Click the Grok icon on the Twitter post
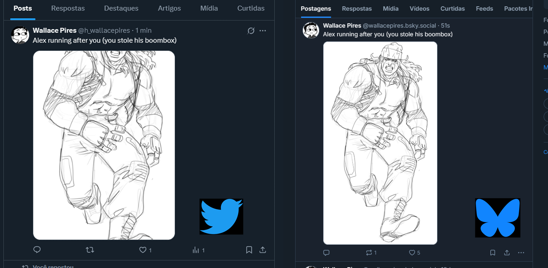Image resolution: width=548 pixels, height=268 pixels. (251, 31)
